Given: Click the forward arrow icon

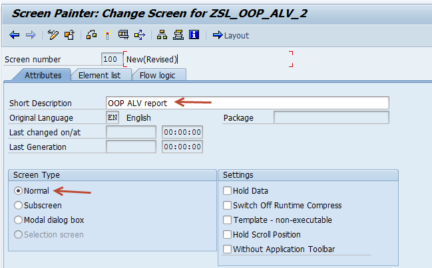Looking at the screenshot, I should coord(31,35).
